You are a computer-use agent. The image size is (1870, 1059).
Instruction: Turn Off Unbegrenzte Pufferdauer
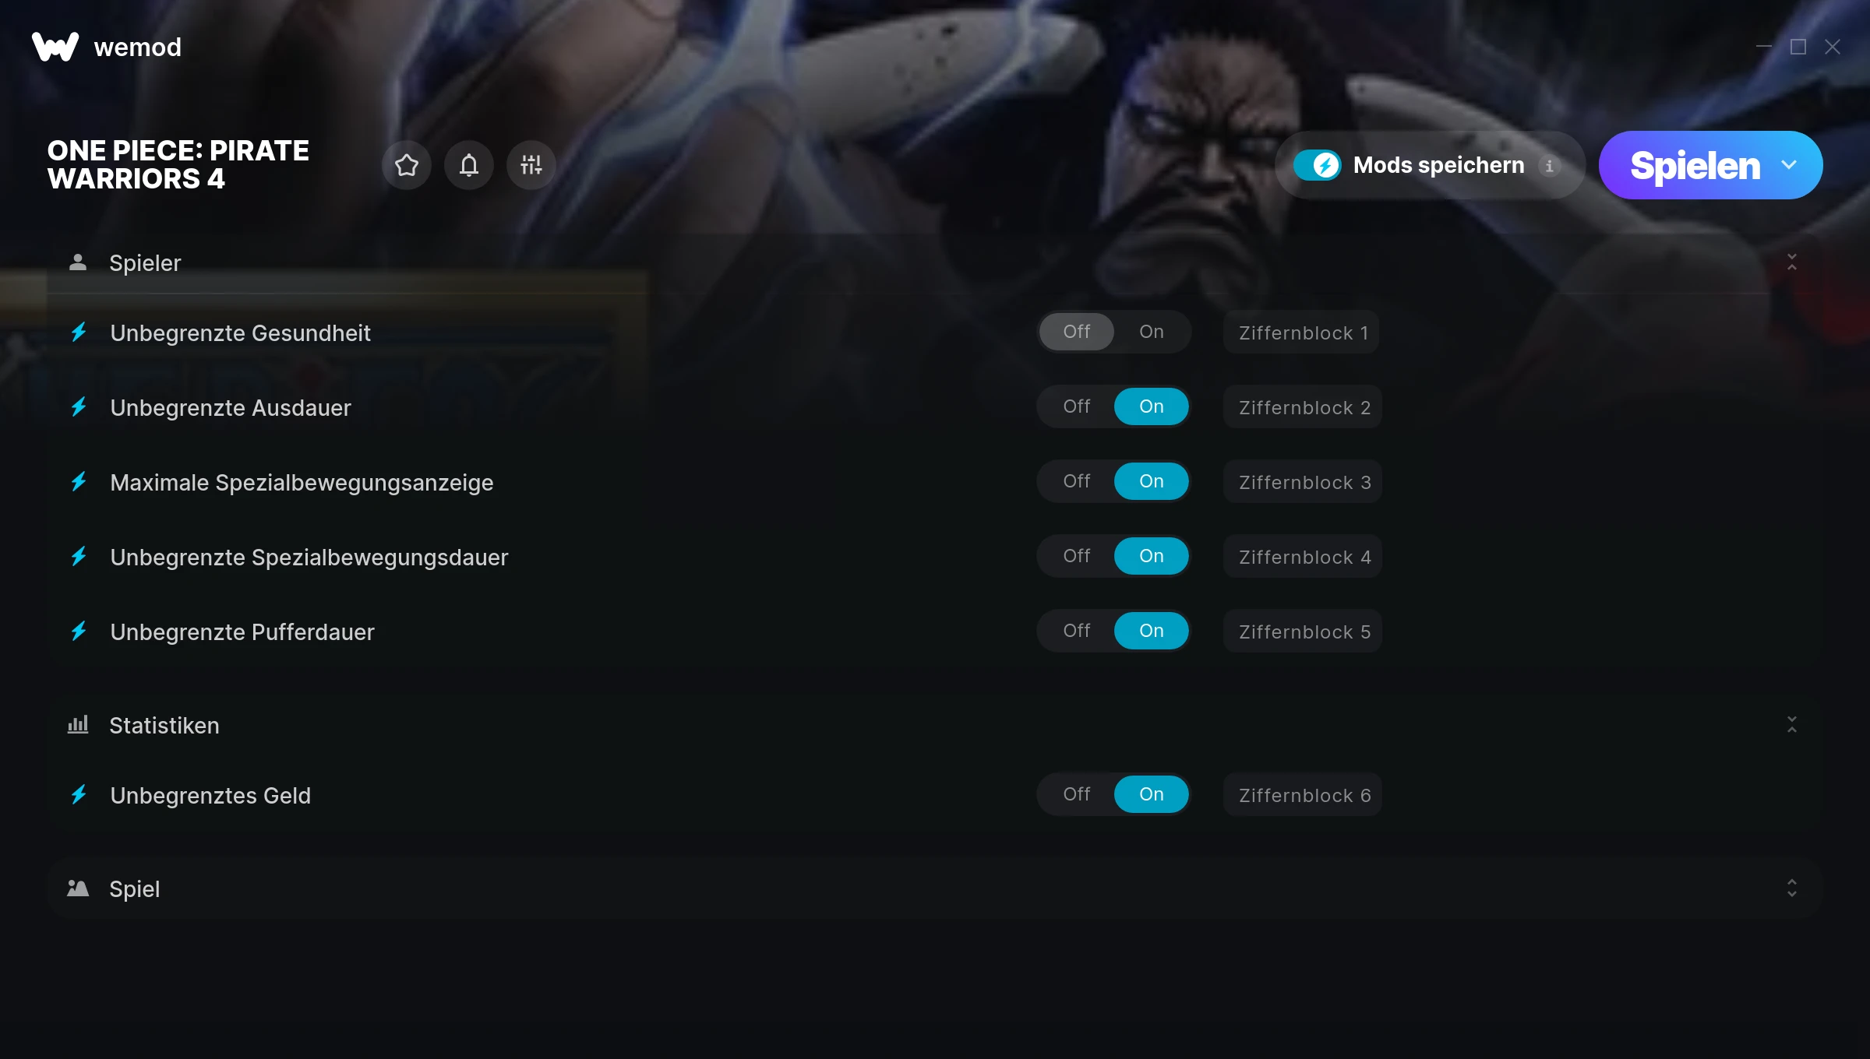coord(1077,631)
